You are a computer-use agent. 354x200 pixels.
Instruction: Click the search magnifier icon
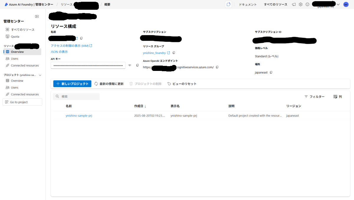click(x=57, y=97)
